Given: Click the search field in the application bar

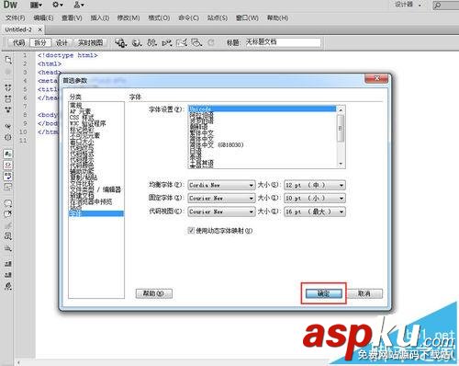Looking at the screenshot, I should [x=446, y=5].
